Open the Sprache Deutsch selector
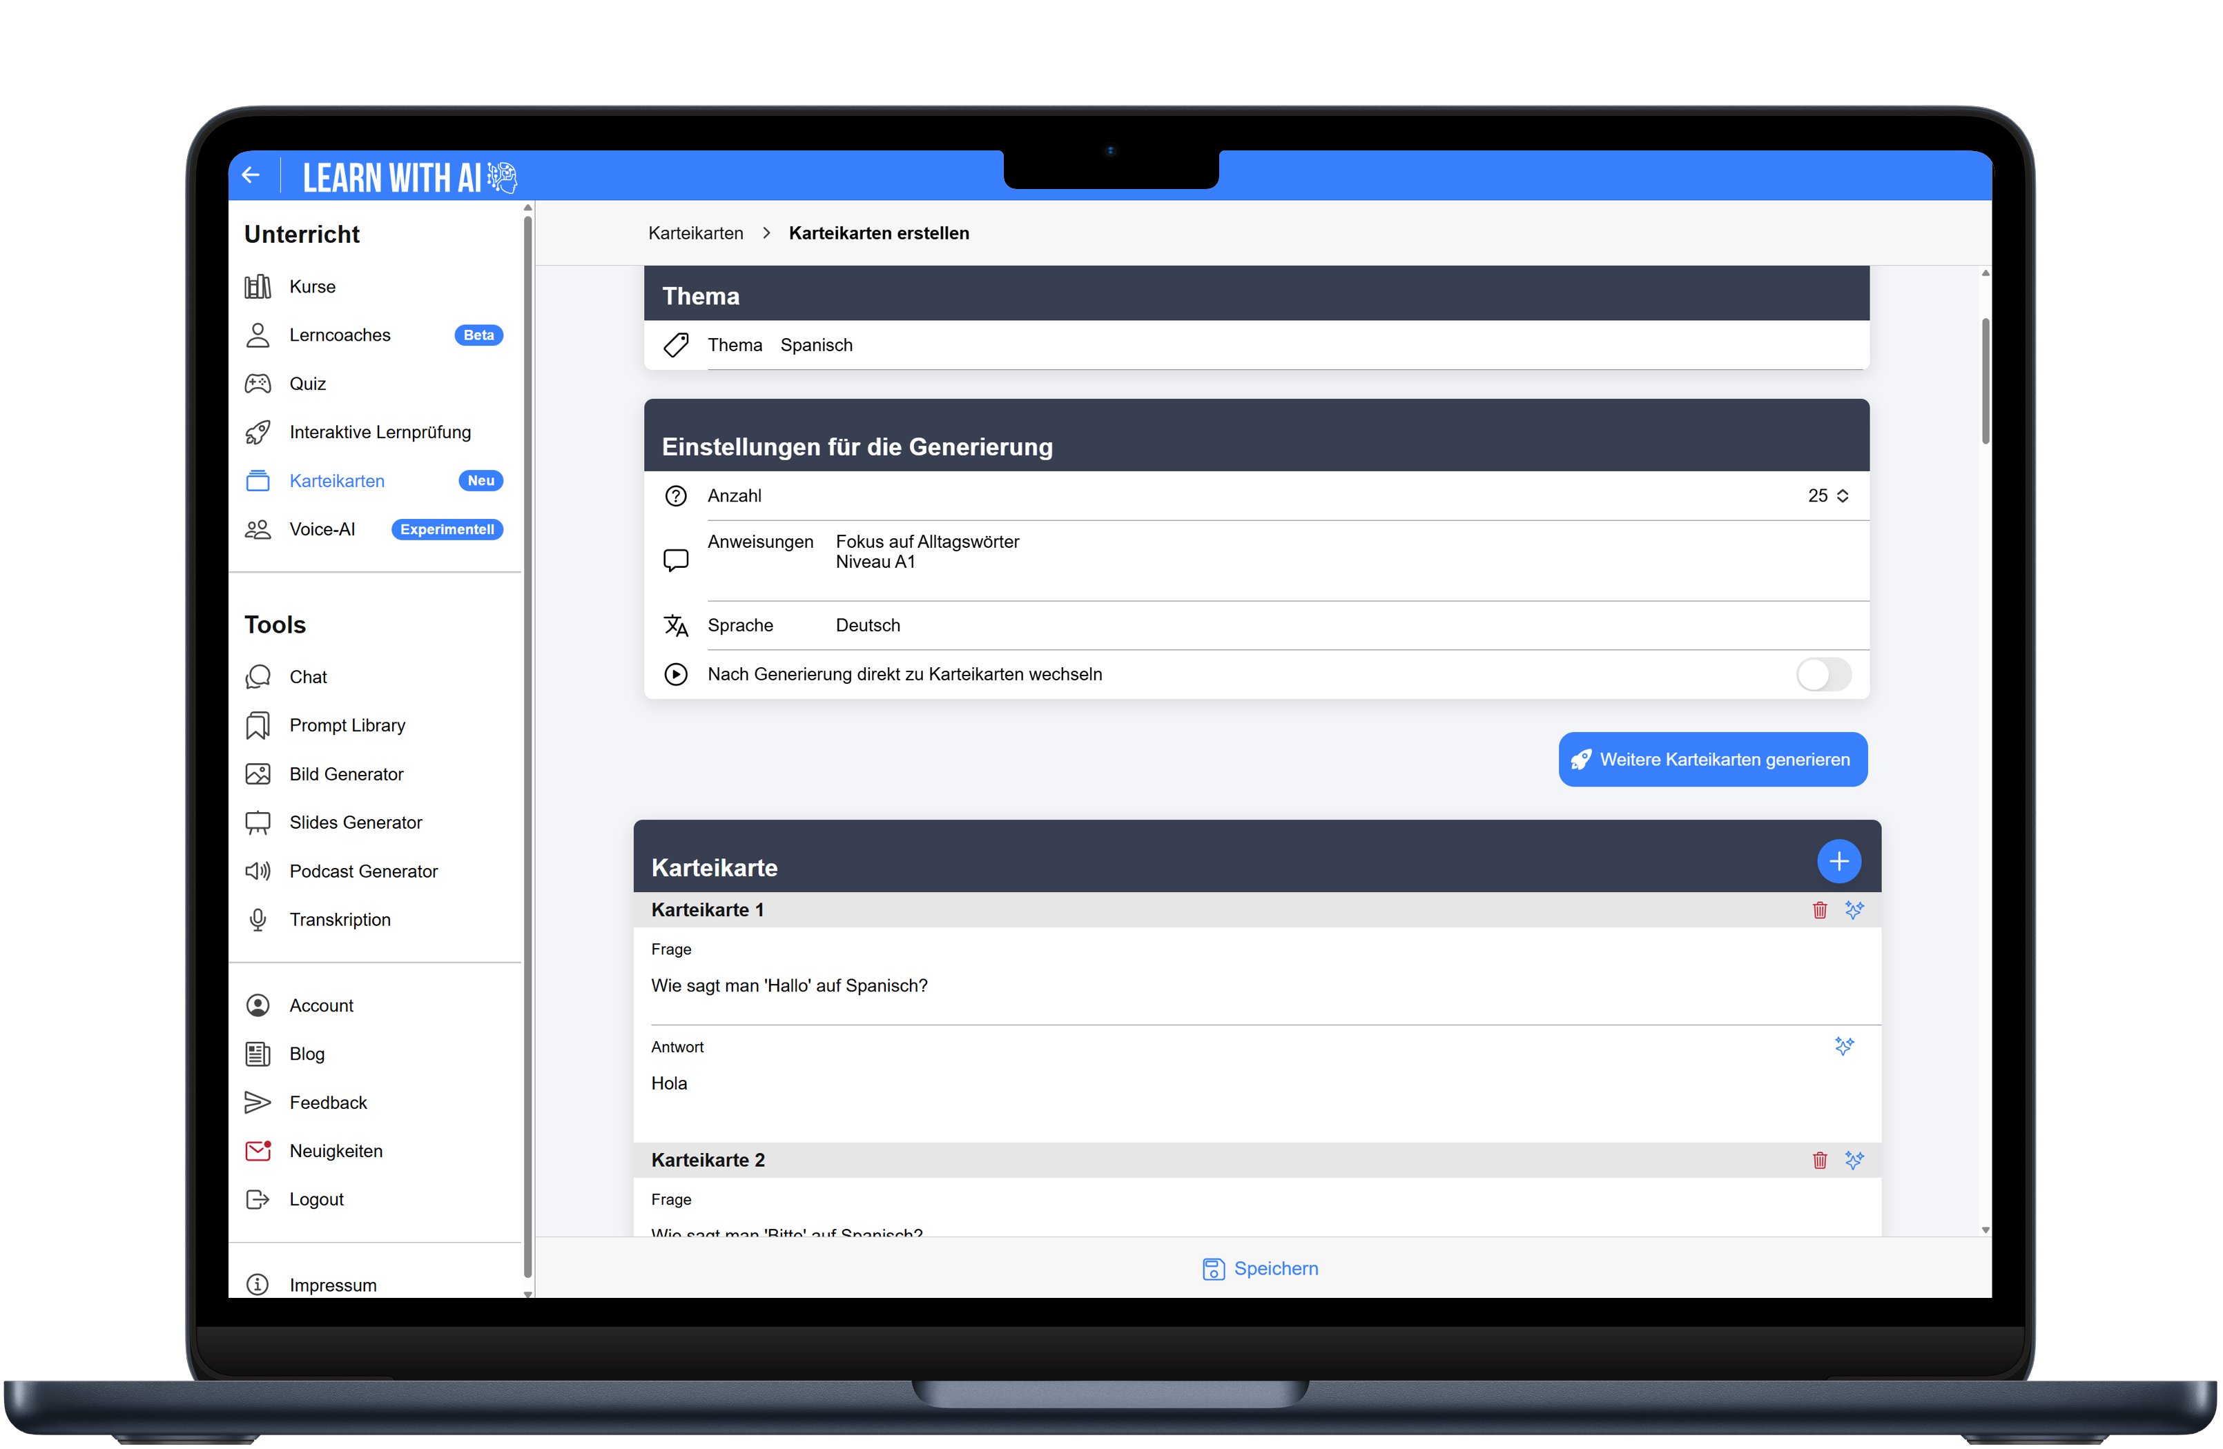 pyautogui.click(x=868, y=626)
